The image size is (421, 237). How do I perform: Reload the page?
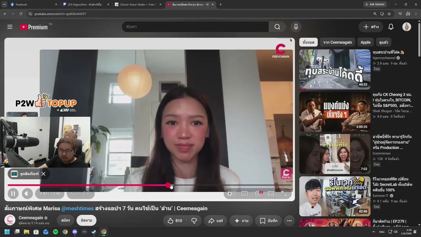pyautogui.click(x=21, y=14)
